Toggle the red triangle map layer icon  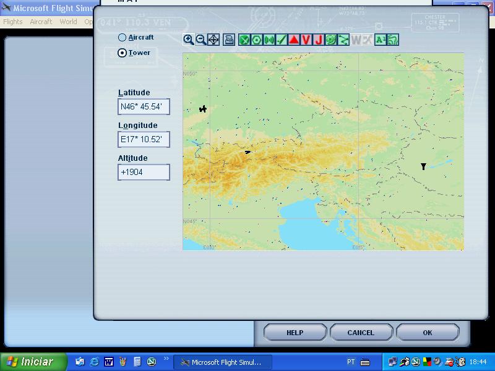[294, 40]
